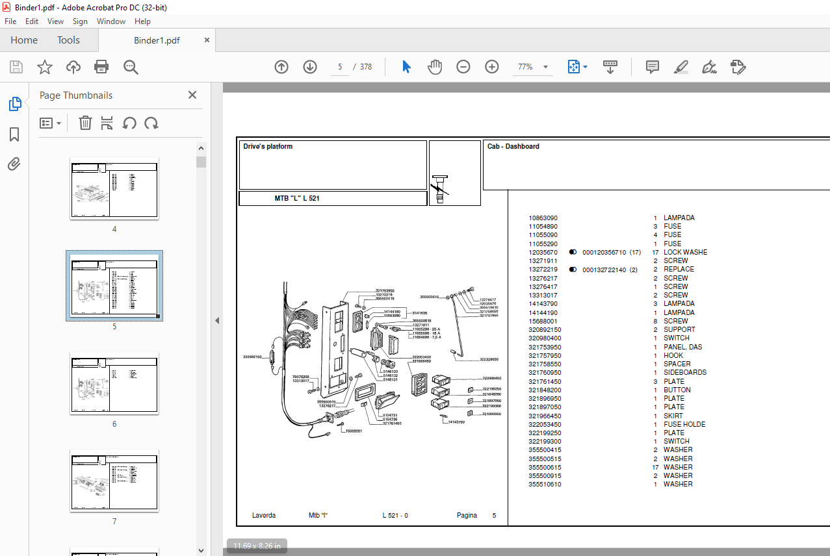Upload the file to cloud storage
830x556 pixels.
[73, 67]
